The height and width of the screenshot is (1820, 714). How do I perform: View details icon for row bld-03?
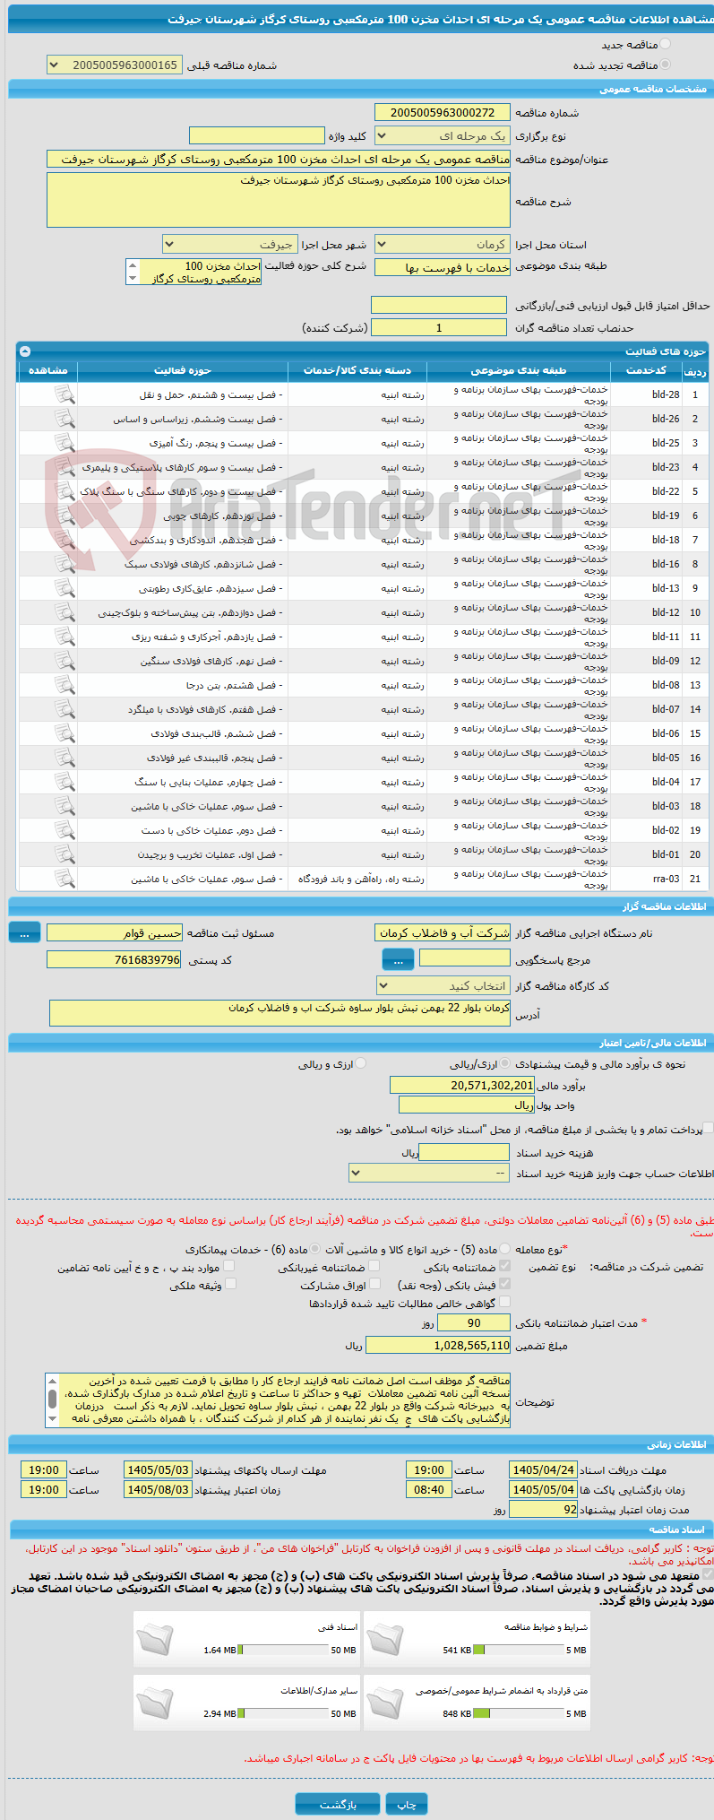coord(65,806)
